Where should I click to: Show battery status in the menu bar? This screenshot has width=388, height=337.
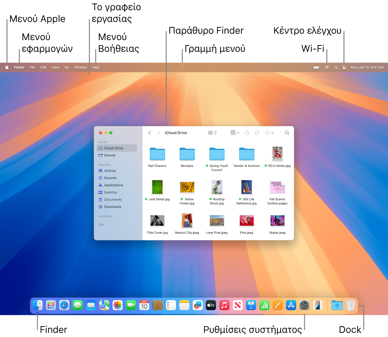coord(316,67)
